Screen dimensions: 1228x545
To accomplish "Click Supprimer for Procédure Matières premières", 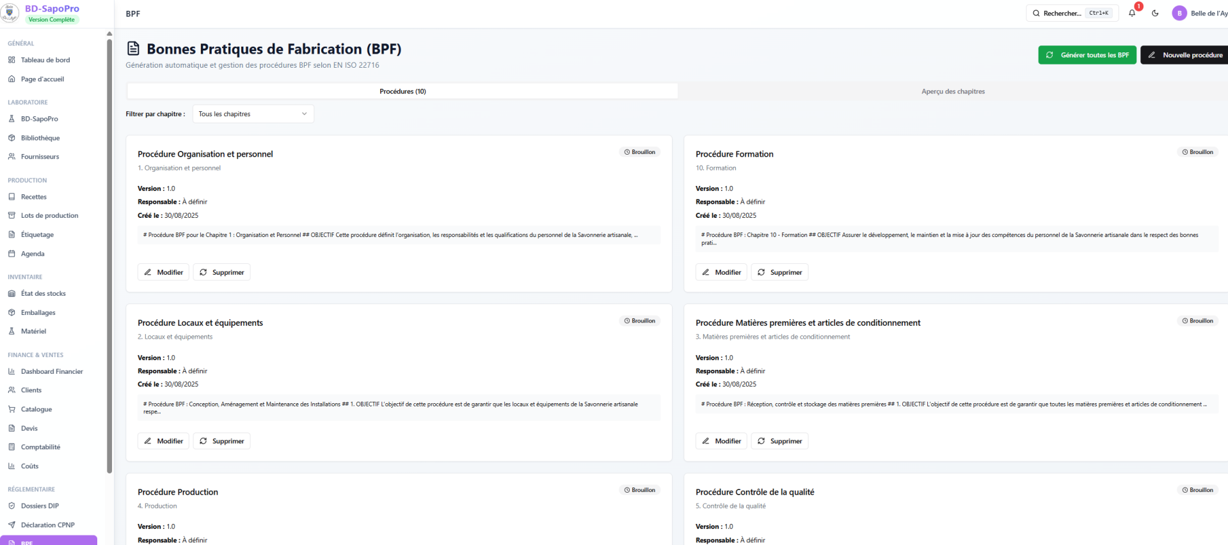I will tap(779, 441).
